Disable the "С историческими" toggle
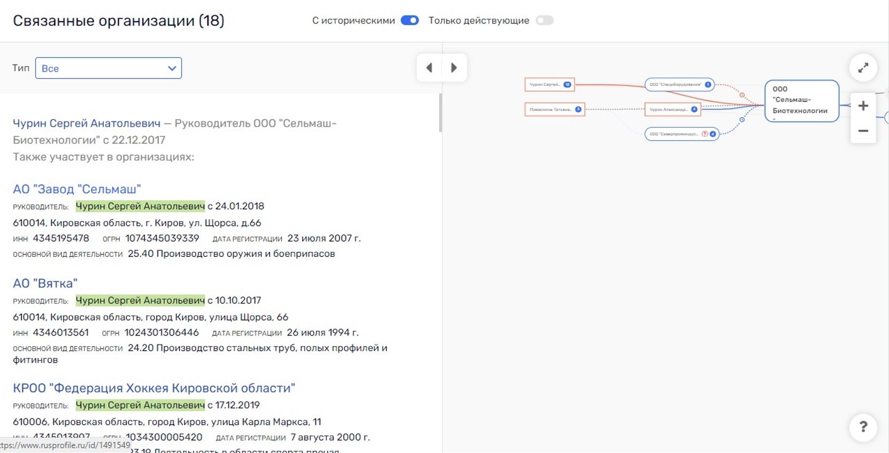 [410, 20]
